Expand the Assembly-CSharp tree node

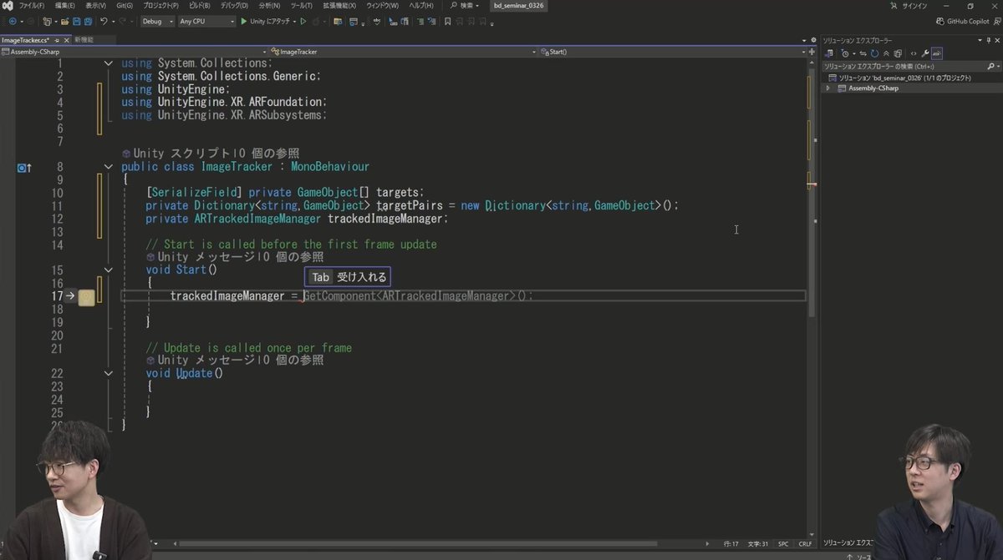tap(827, 88)
